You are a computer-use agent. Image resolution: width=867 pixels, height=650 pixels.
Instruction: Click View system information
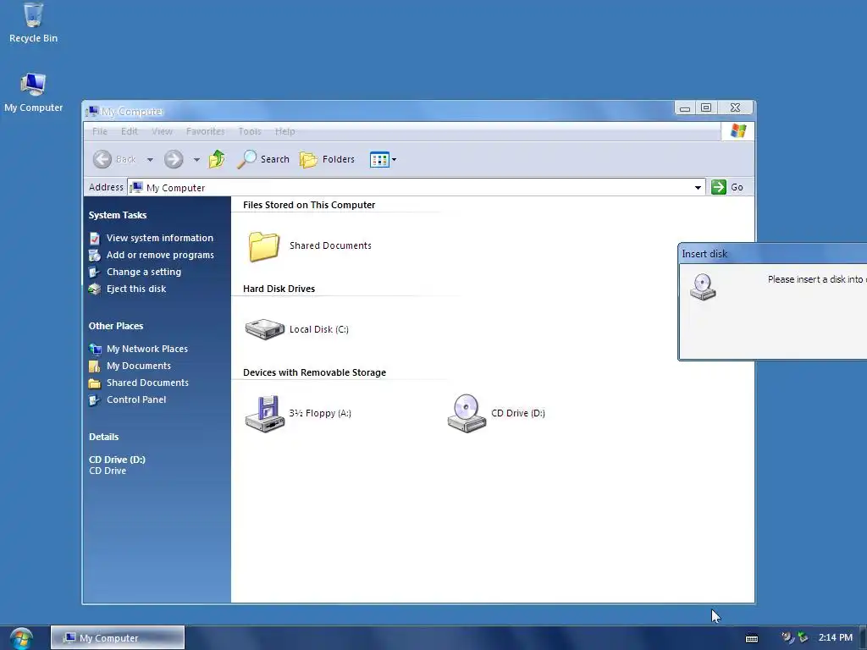(x=160, y=238)
